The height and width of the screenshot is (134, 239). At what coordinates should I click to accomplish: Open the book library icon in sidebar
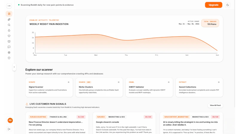[9, 41]
